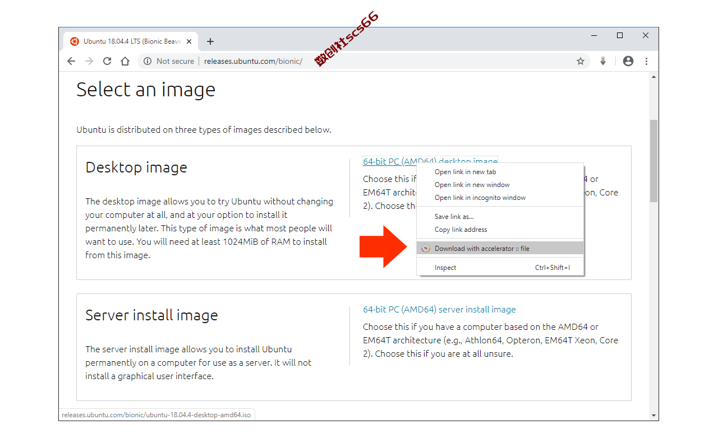Go back to the previous page

[x=71, y=61]
